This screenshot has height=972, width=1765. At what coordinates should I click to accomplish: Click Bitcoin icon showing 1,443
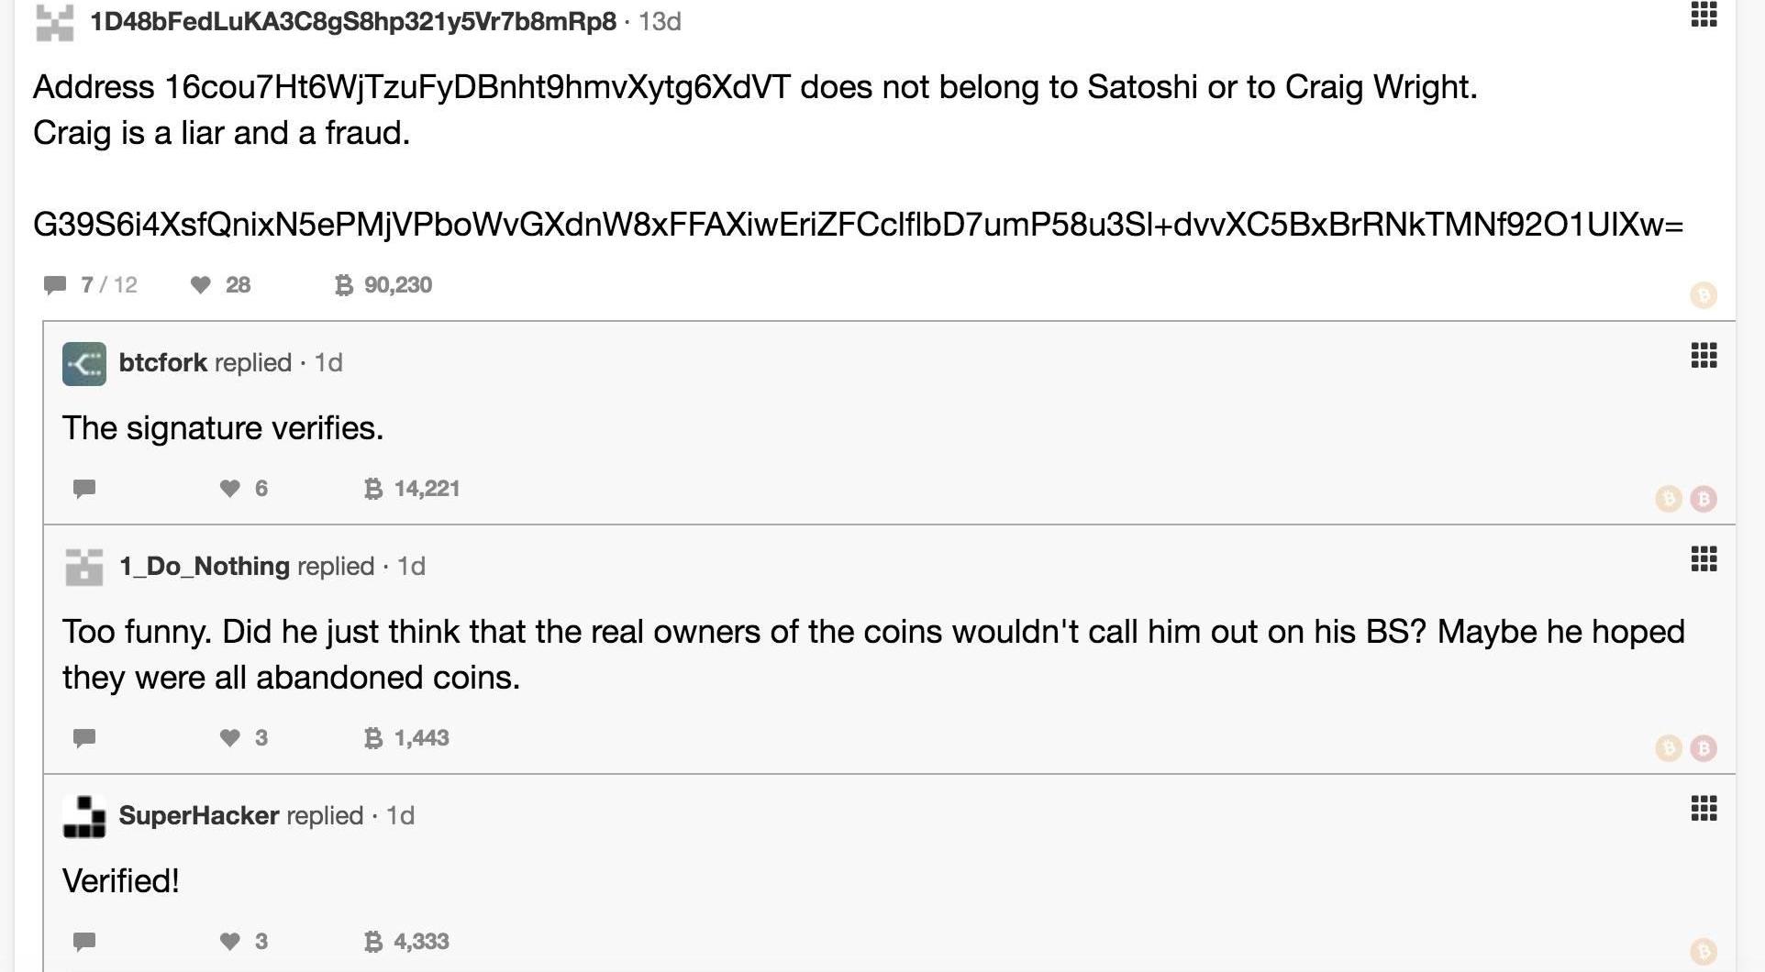coord(373,738)
